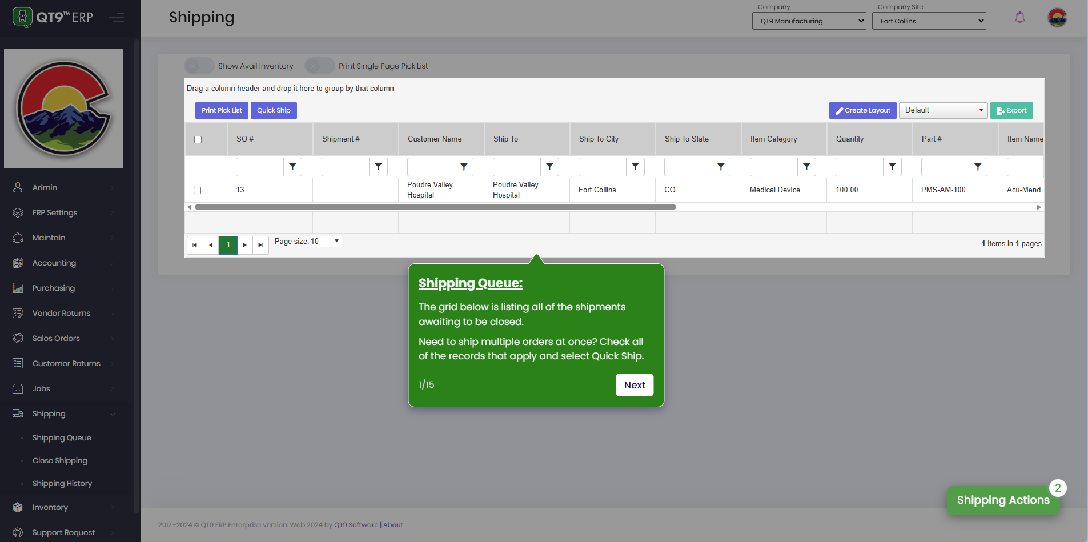
Task: Open Shipping History in sidebar
Action: click(62, 484)
